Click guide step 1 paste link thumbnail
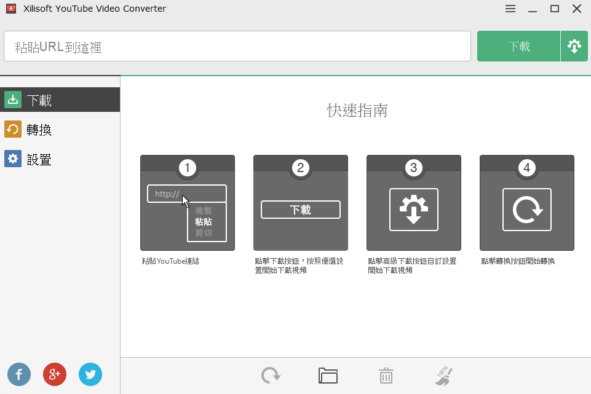 [x=187, y=203]
